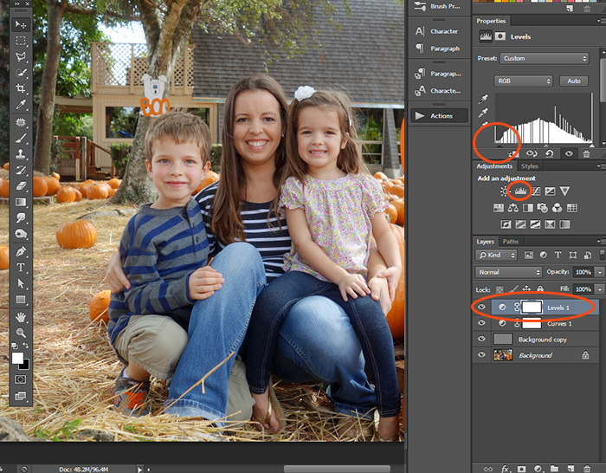This screenshot has width=606, height=473.
Task: Reset Levels to adjustment defaults
Action: (549, 153)
